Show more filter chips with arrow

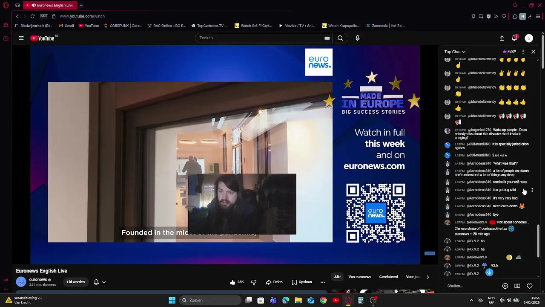pyautogui.click(x=427, y=277)
